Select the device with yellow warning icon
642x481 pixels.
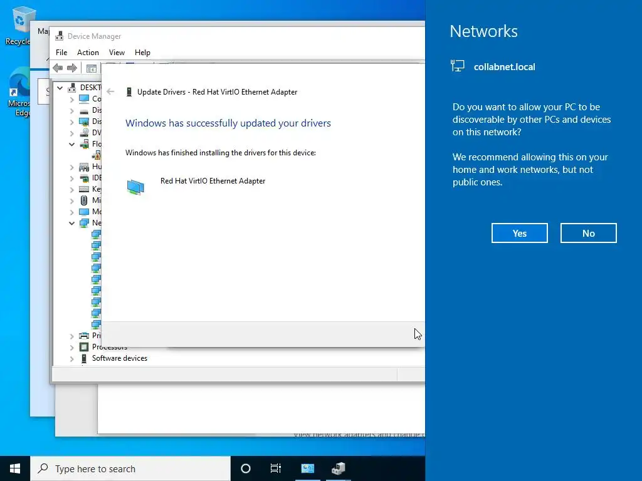(97, 155)
